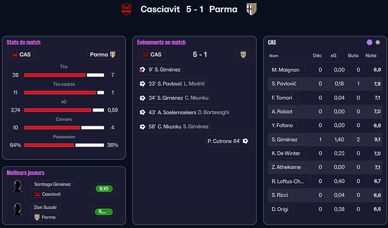Screen dimensions: 388x228
Task: Click the Parma crest in the match header
Action: tap(251, 9)
